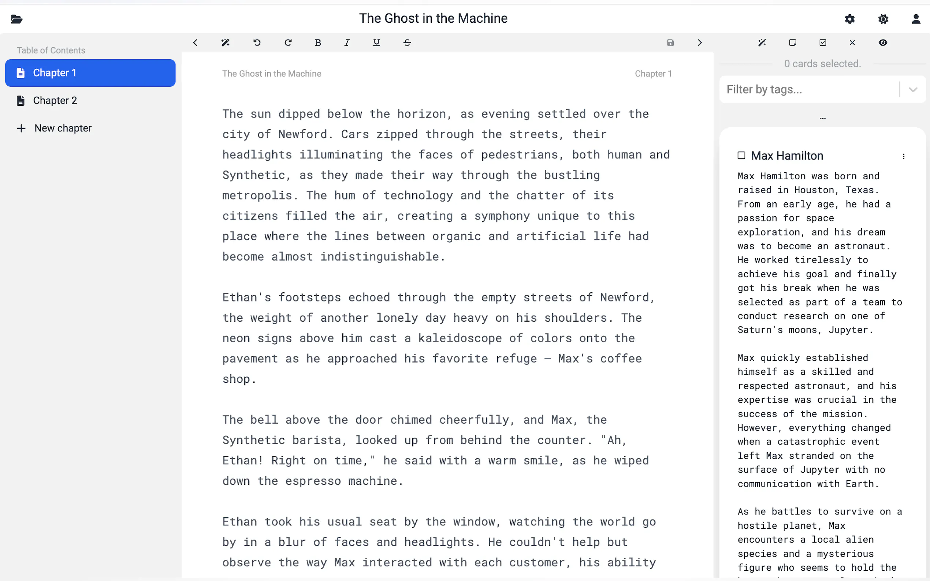This screenshot has width=930, height=581.
Task: Save the chapter with the disk icon
Action: point(670,43)
